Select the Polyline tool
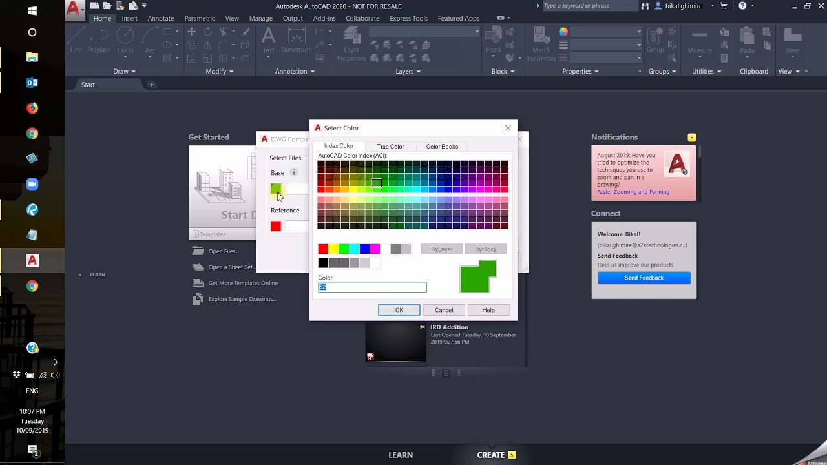This screenshot has height=465, width=827. 99,39
